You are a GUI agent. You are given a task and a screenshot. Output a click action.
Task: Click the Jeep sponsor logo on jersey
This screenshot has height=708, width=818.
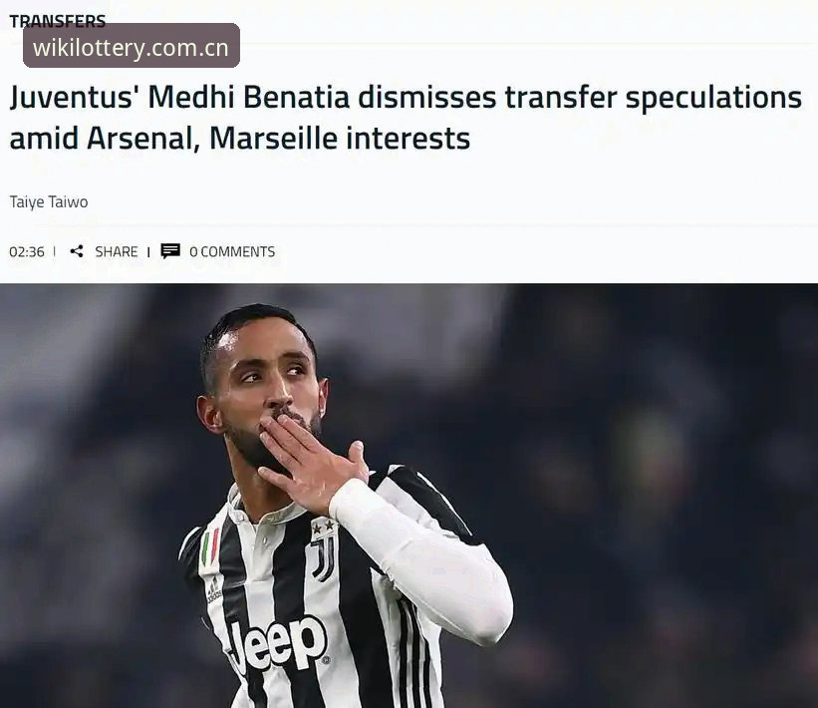tap(276, 645)
